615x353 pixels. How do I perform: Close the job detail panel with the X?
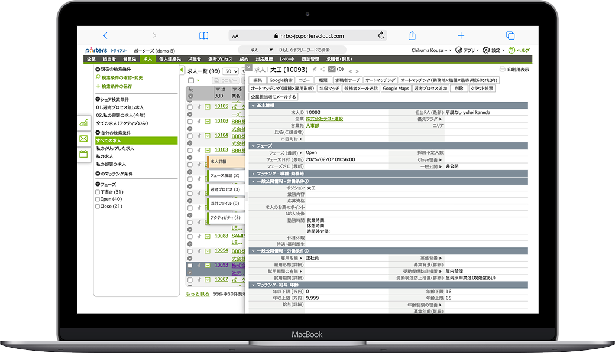(249, 67)
